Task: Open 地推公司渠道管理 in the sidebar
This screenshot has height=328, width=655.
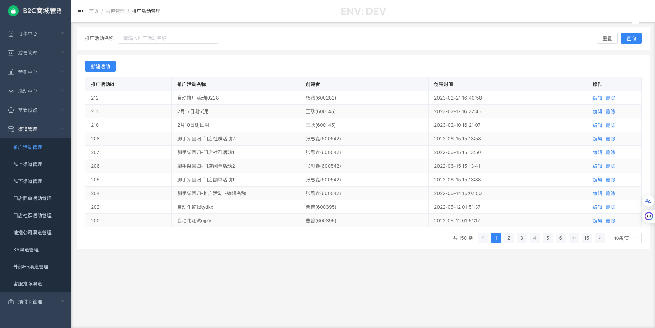Action: pyautogui.click(x=32, y=233)
